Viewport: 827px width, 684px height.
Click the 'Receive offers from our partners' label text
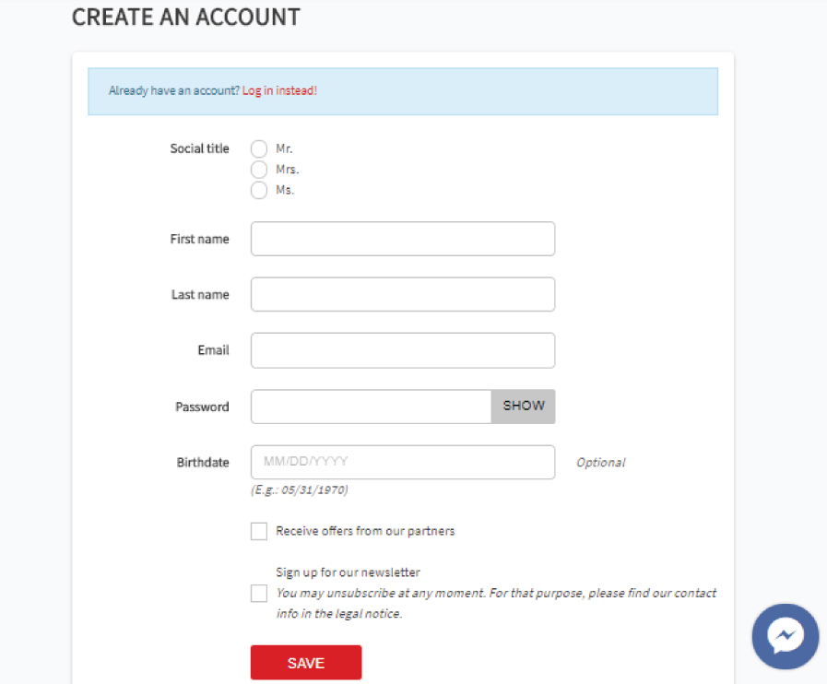(x=365, y=531)
